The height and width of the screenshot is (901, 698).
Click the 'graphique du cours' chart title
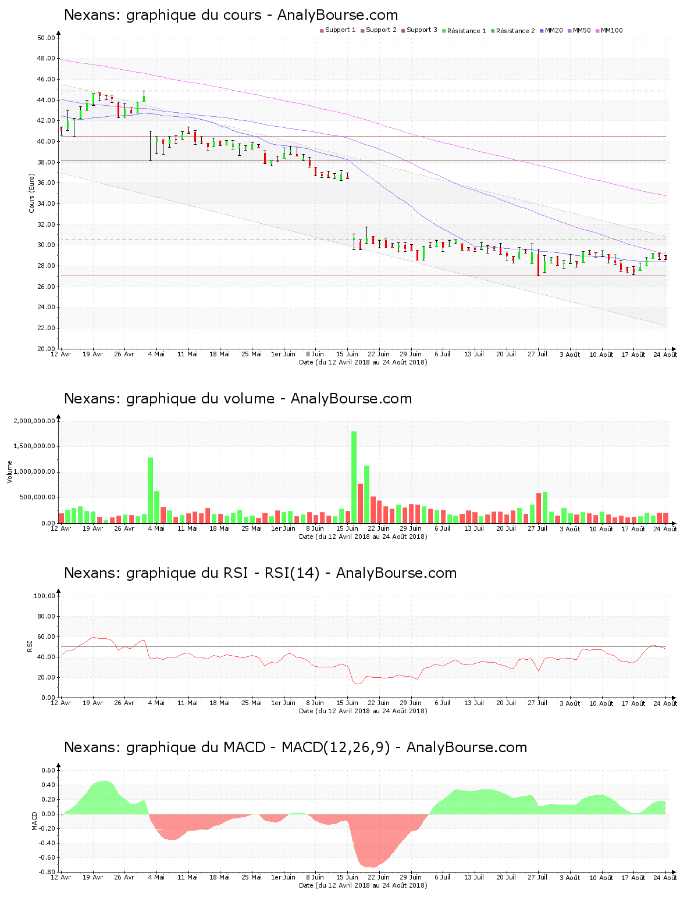coord(231,15)
